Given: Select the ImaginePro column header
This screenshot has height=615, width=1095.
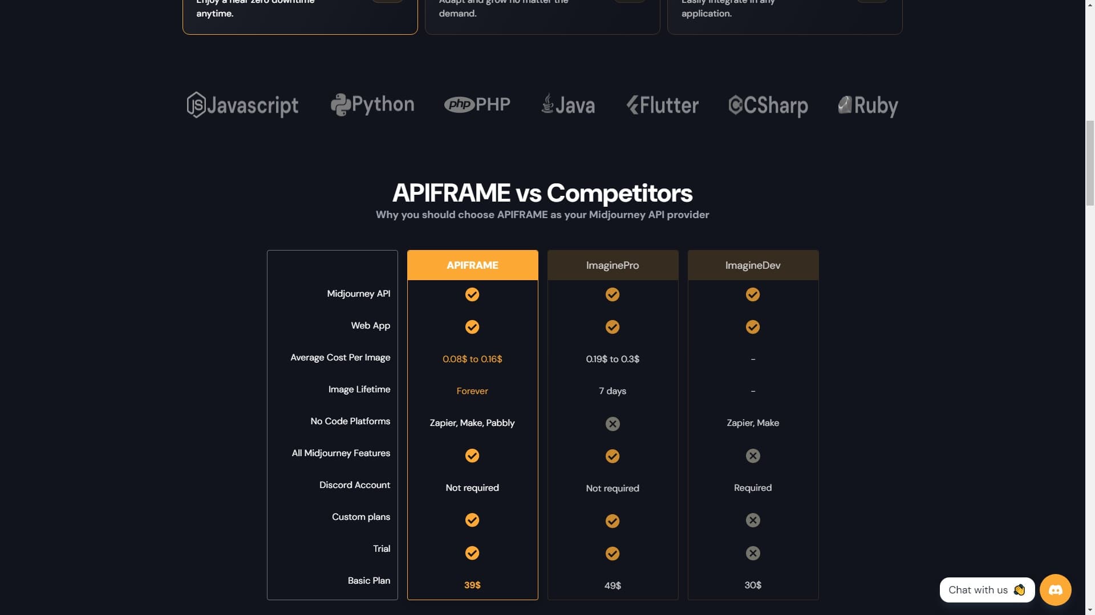Looking at the screenshot, I should [x=613, y=265].
